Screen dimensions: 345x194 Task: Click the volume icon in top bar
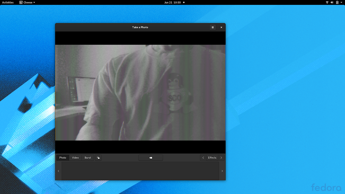[332, 2]
